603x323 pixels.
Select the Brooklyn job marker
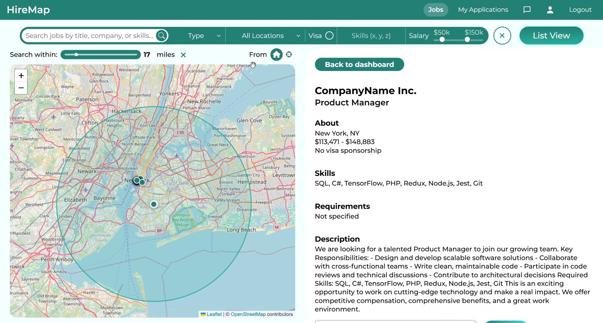[154, 204]
